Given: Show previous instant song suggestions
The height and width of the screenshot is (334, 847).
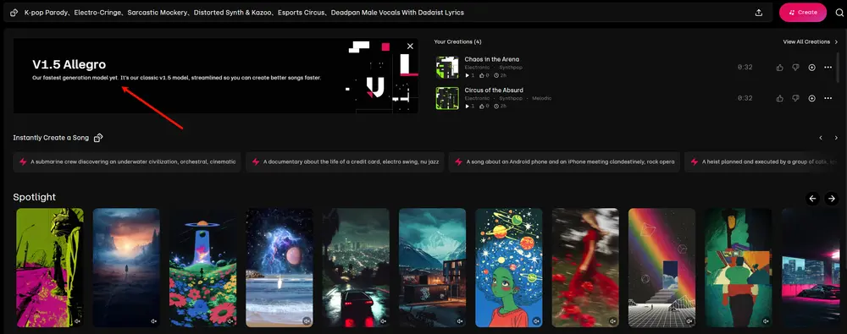Looking at the screenshot, I should [821, 138].
